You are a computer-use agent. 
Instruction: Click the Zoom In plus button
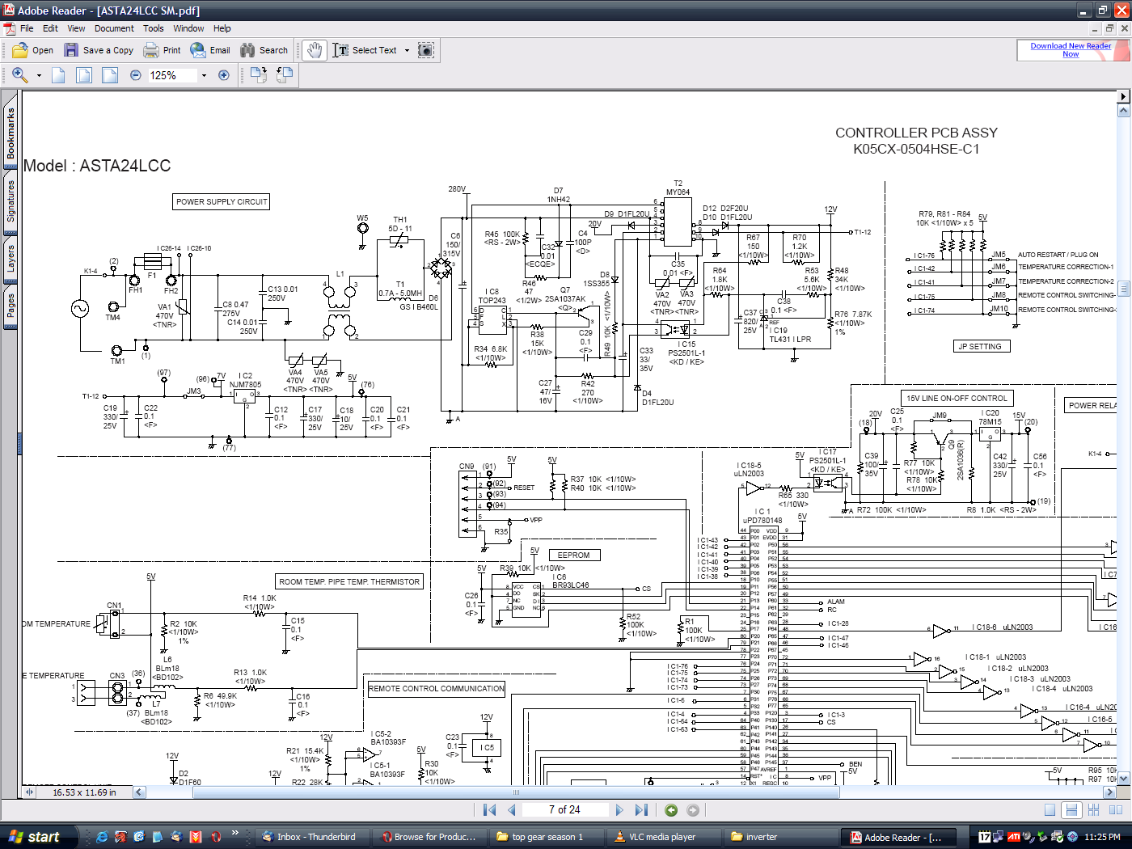[x=224, y=75]
